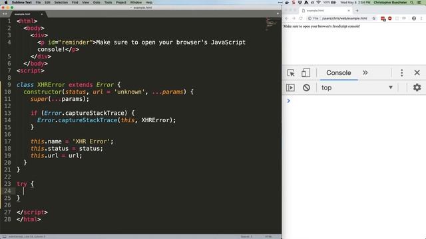Screen dimensions: 426x239
Task: Switch to the Console tab in DevTools
Action: 339,72
